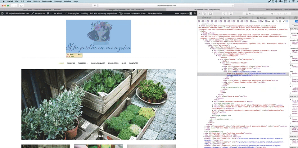Click the Wi-Fi icon in the menu bar
Screen dimensions: 298x148
[x=293, y=1]
